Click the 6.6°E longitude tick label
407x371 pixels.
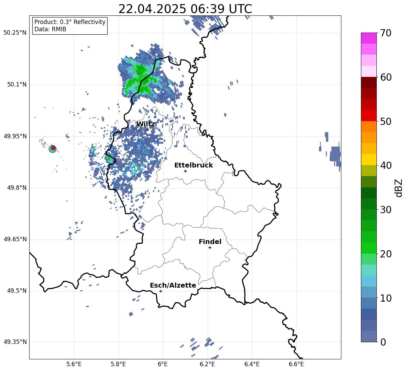pyautogui.click(x=296, y=364)
